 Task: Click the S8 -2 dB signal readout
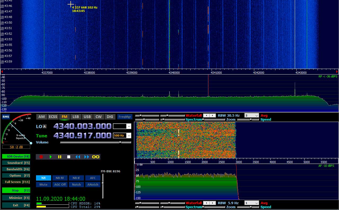point(16,147)
